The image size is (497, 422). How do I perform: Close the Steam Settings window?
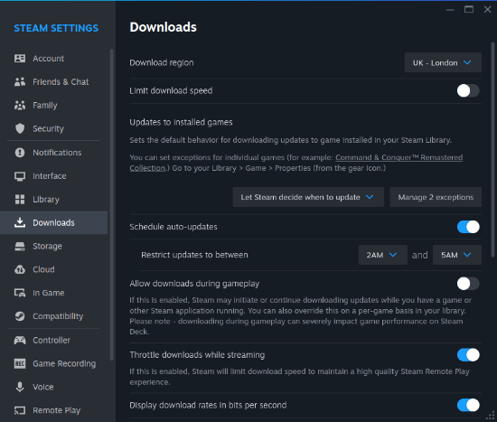tap(487, 10)
